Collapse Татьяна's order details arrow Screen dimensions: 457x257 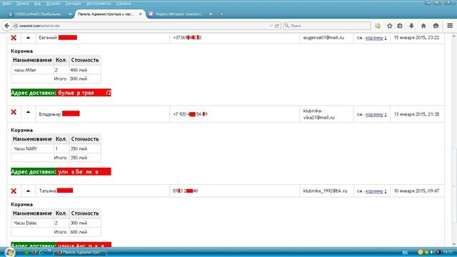28,191
